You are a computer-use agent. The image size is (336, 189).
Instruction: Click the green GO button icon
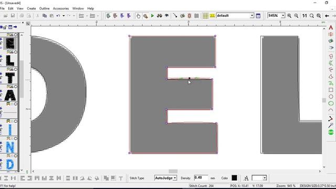point(331,132)
